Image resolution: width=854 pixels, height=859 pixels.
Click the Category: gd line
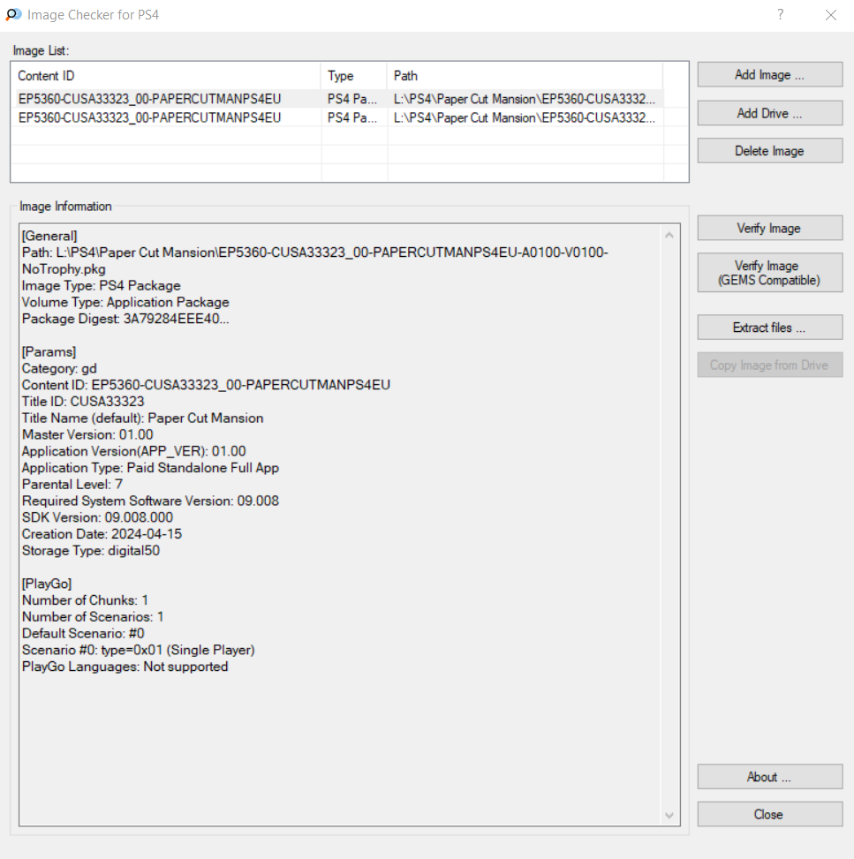click(59, 369)
